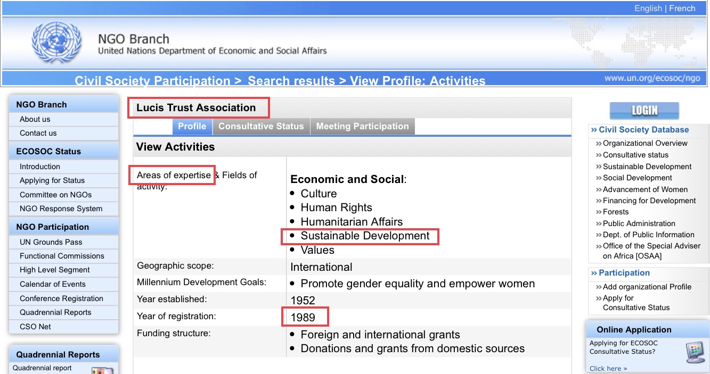Viewport: 710px width, 374px height.
Task: Click www.un.org/ecosoc/ngo URL in banner
Action: coord(652,78)
